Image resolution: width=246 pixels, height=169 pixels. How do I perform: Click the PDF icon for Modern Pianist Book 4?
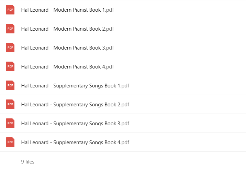[x=10, y=66]
